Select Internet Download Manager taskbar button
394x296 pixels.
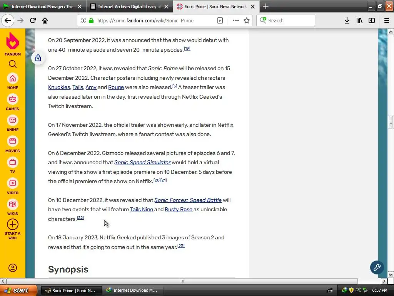coord(133,291)
